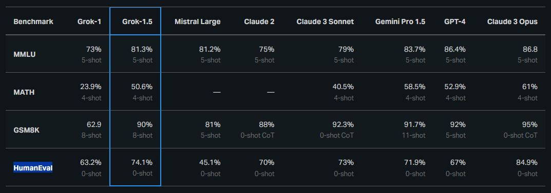This screenshot has width=551, height=193.
Task: Click Claude 3 Opus HumanEval 84.9%
Action: [x=526, y=162]
